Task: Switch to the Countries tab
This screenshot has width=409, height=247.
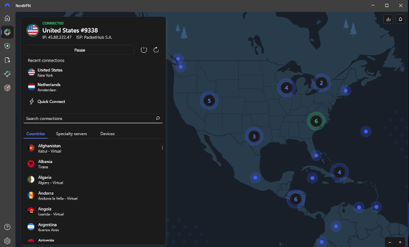Action: tap(35, 134)
